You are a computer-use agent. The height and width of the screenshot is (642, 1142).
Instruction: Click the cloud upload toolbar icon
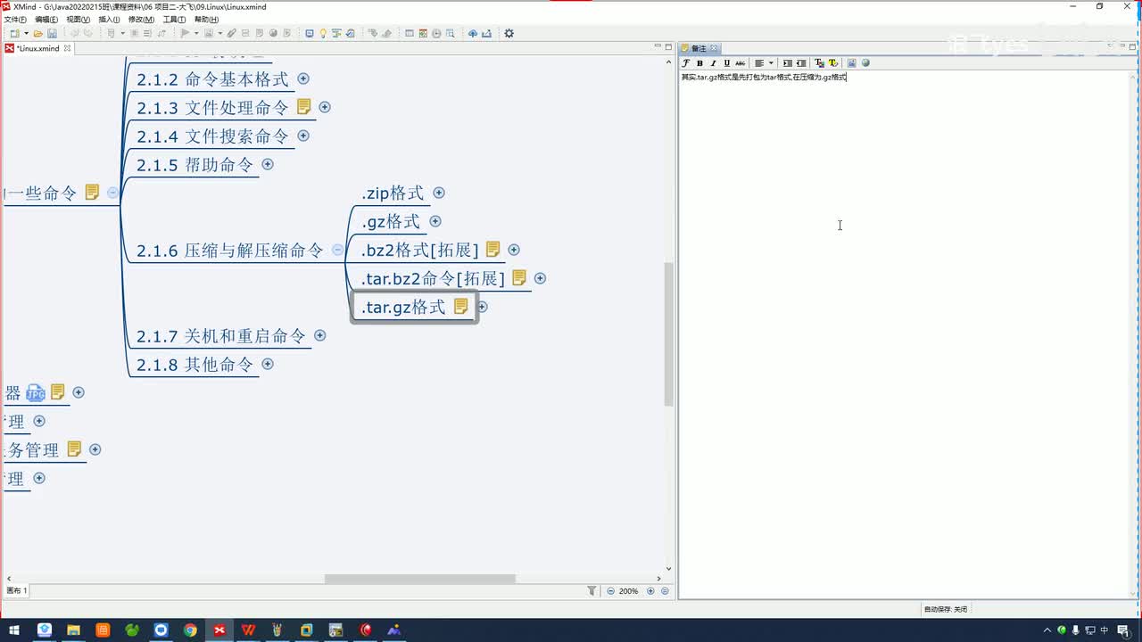click(x=473, y=34)
